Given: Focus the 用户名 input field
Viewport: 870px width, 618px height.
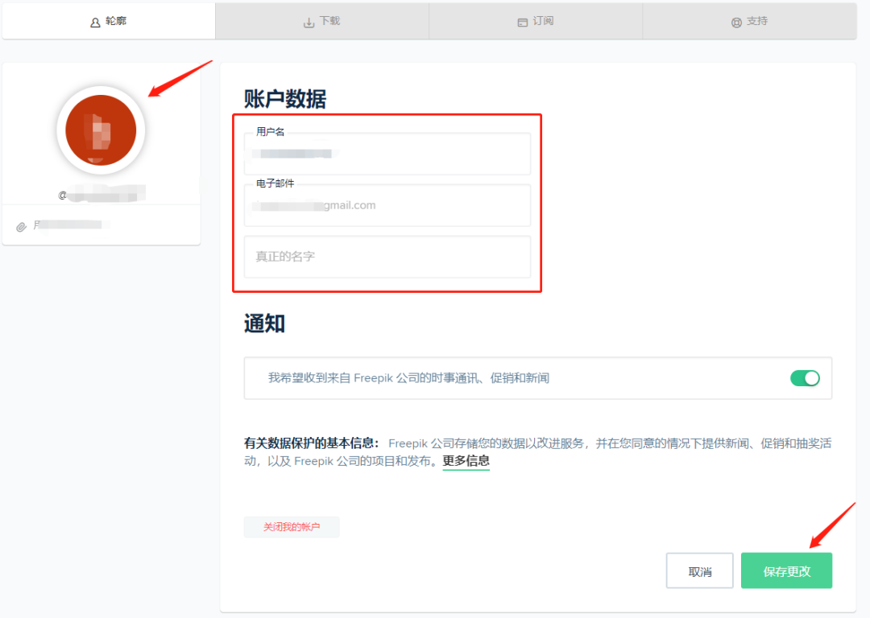Looking at the screenshot, I should click(387, 154).
